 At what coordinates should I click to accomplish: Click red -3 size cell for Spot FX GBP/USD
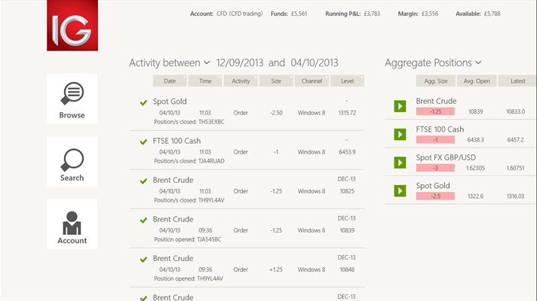[435, 169]
